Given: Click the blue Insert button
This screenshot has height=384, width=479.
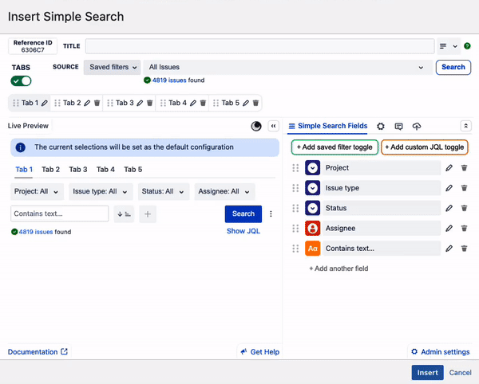Looking at the screenshot, I should [x=427, y=372].
